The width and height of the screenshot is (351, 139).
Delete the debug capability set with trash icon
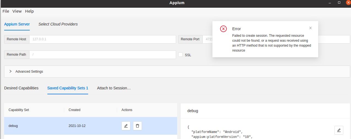pyautogui.click(x=137, y=126)
